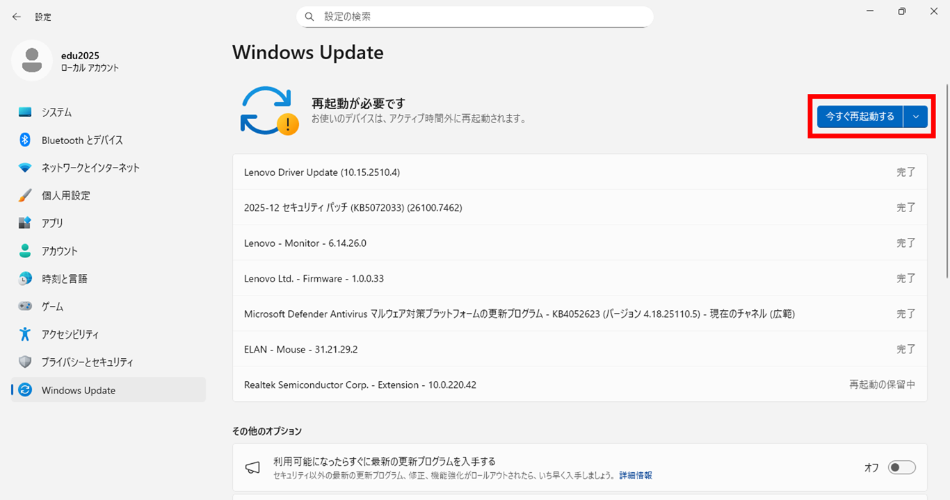This screenshot has width=950, height=500.
Task: Click the アプリ icon in sidebar
Action: tap(25, 223)
